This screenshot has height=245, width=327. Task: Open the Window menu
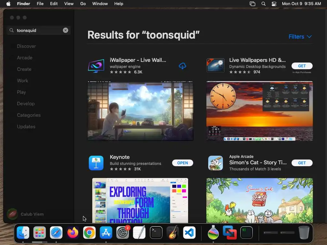(x=100, y=4)
